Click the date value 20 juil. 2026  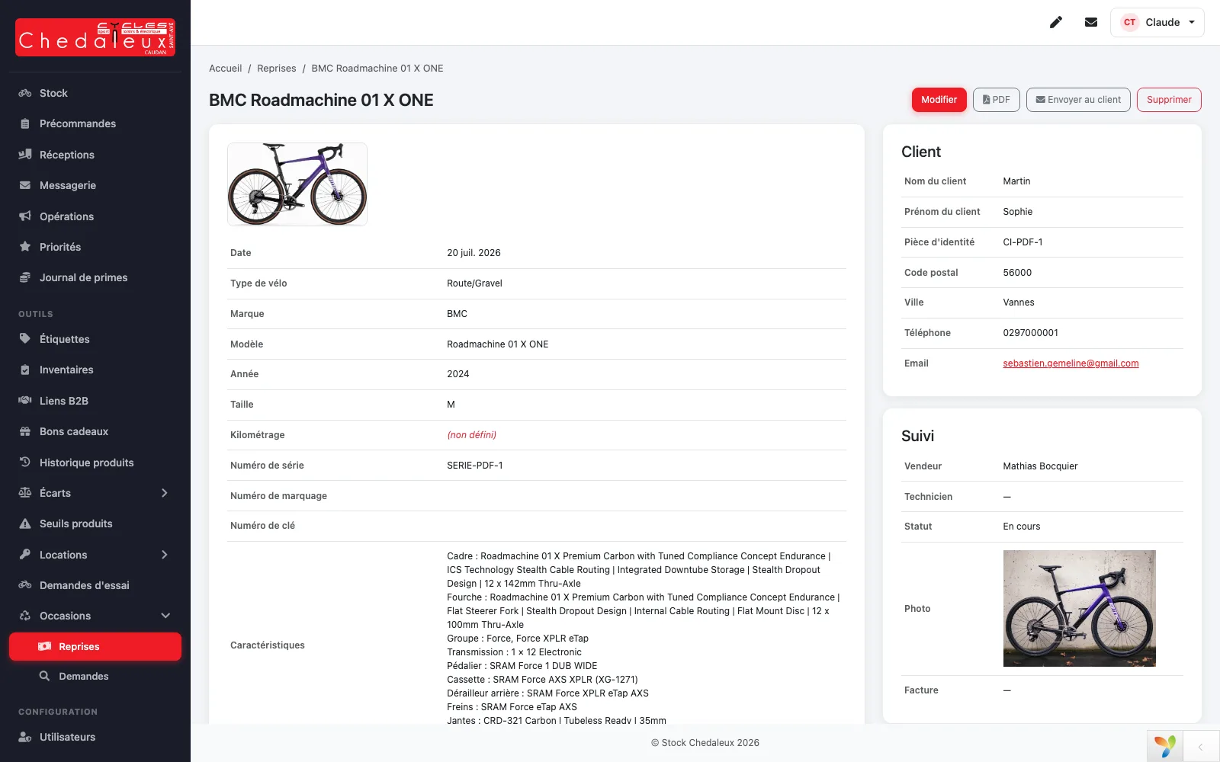474,253
